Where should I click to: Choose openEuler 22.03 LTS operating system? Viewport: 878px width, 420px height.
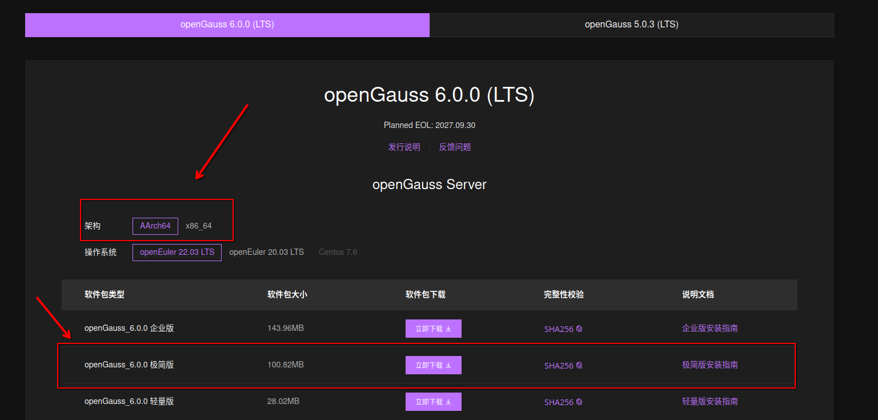pyautogui.click(x=177, y=253)
